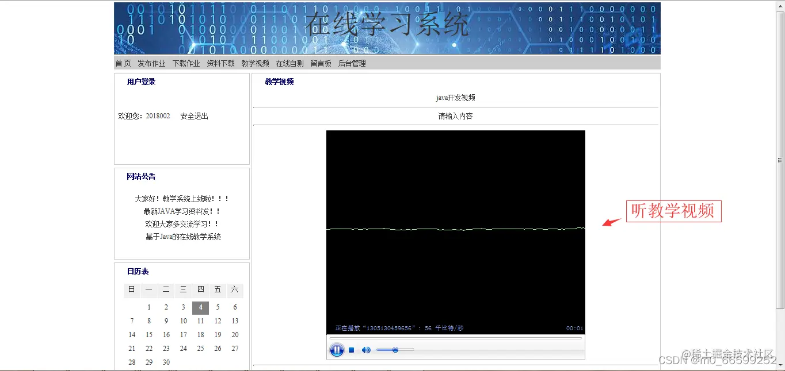
Task: Click the 网站公告 panel heading
Action: pyautogui.click(x=141, y=176)
